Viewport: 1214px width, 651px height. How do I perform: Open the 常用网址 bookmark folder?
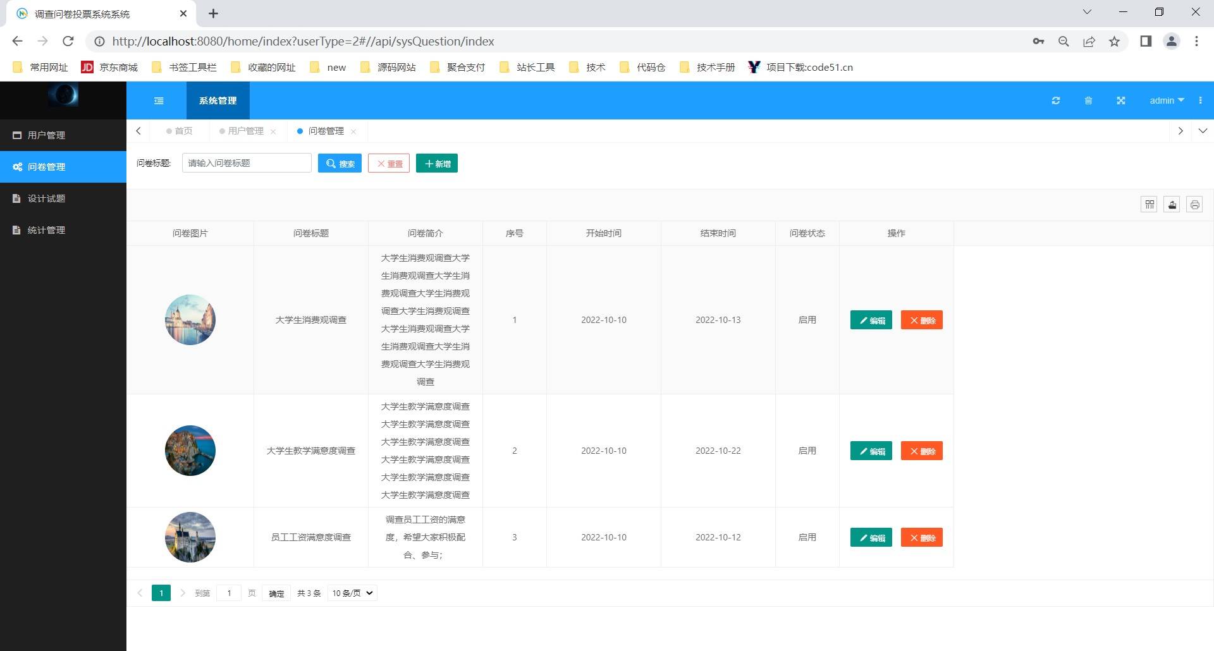[40, 67]
